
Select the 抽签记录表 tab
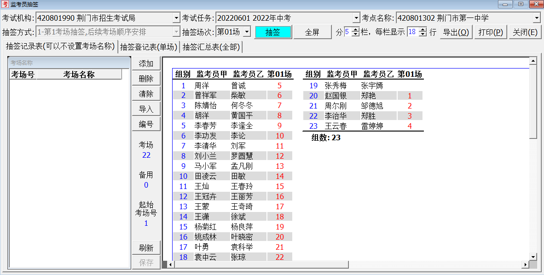(x=60, y=47)
